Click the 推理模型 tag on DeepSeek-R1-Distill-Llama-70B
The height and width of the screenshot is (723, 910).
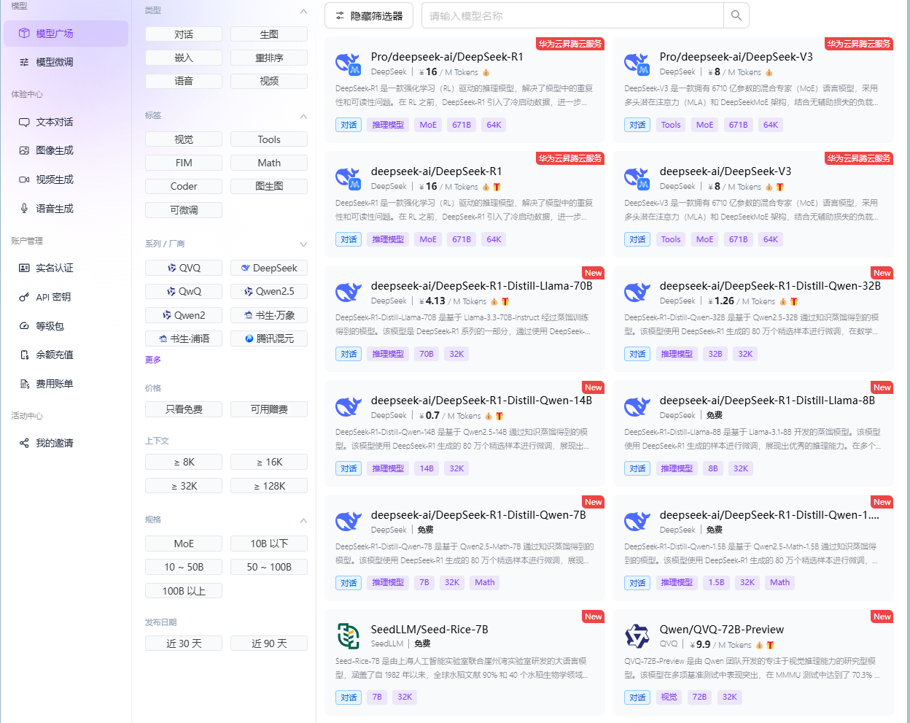click(388, 354)
